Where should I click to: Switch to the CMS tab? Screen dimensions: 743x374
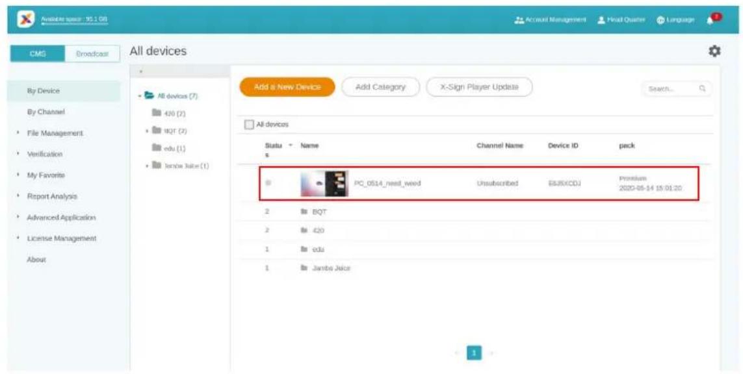(38, 54)
